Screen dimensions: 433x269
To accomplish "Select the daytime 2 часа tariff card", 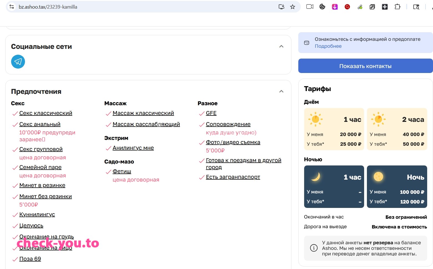I will 397,129.
